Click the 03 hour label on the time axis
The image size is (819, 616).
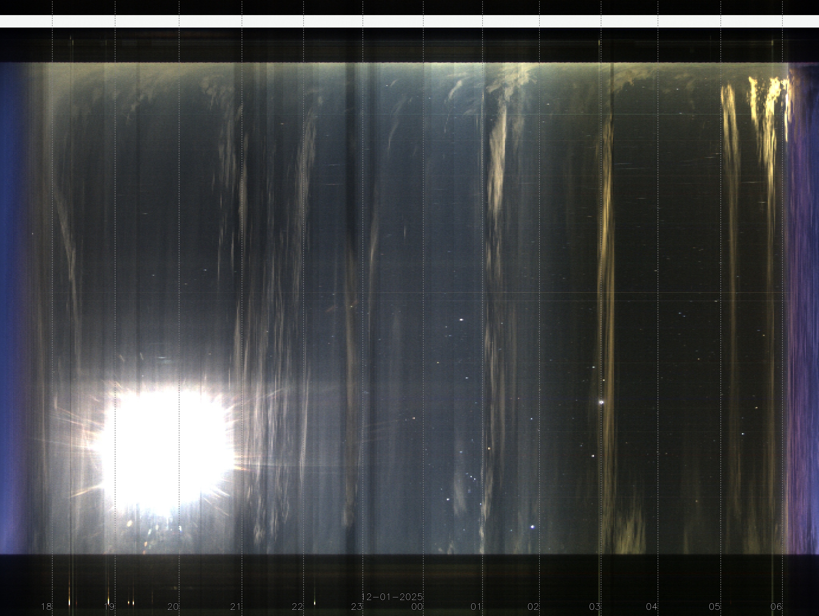coord(595,607)
